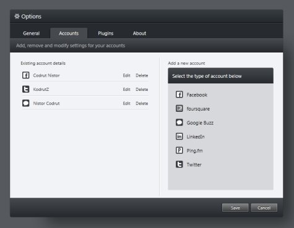Choose LinkedIn label to add account
Screen dimensions: 294x228
click(x=196, y=137)
